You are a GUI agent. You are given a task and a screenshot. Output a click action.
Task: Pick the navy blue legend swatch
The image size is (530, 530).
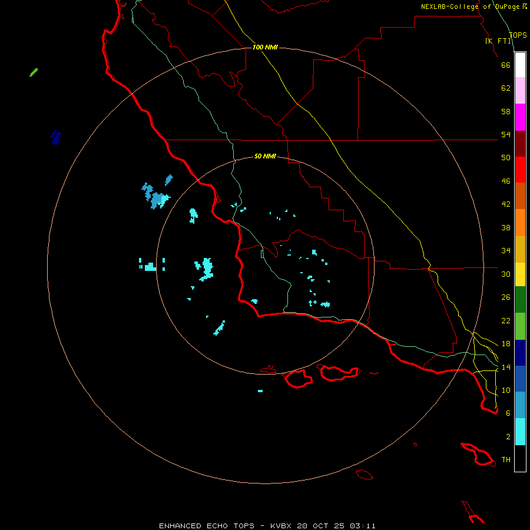520,353
